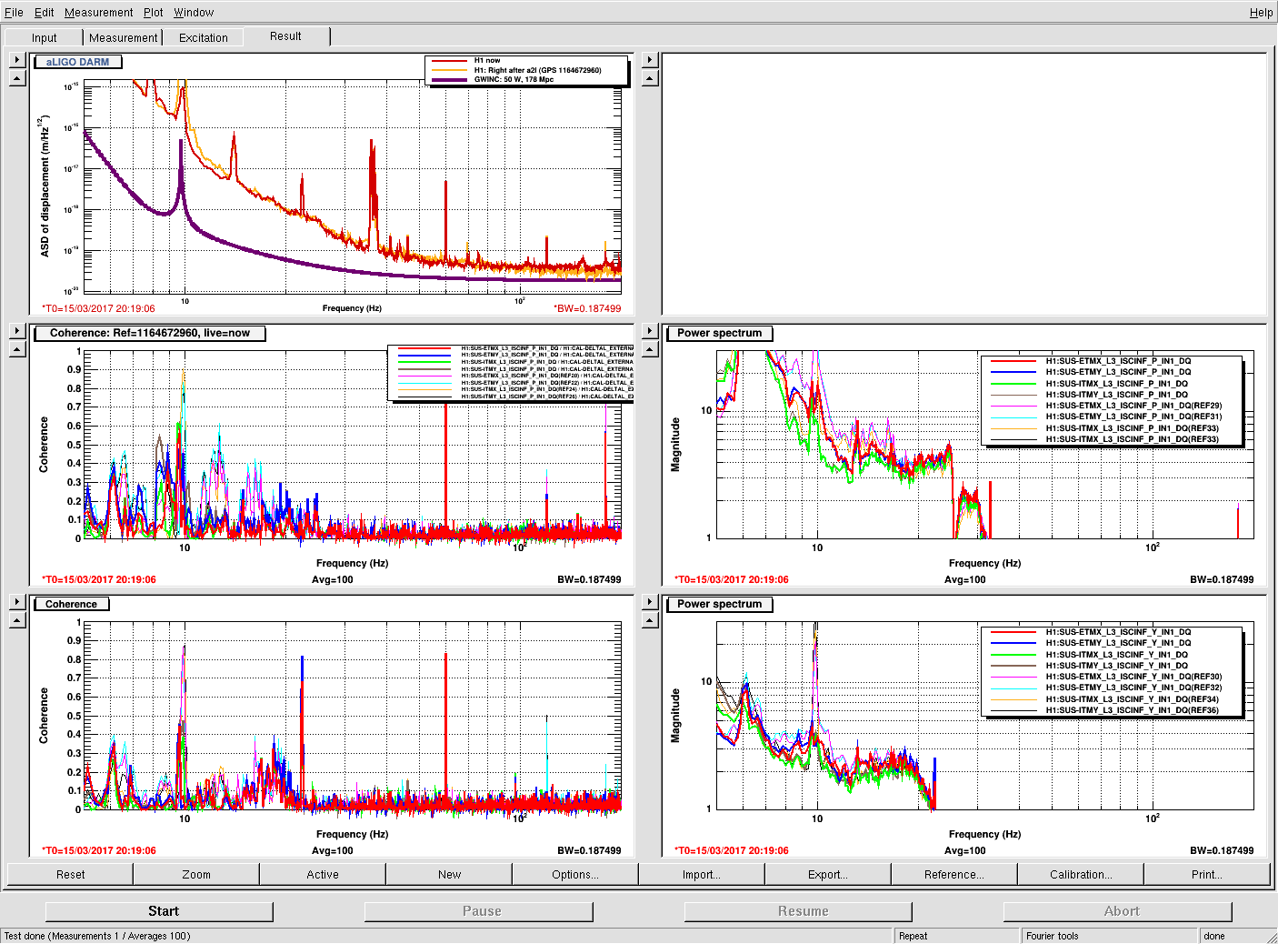Viewport: 1278px width, 944px height.
Task: Click up-arrow beside Coherence Ref=1164672960 plot
Action: click(x=16, y=350)
